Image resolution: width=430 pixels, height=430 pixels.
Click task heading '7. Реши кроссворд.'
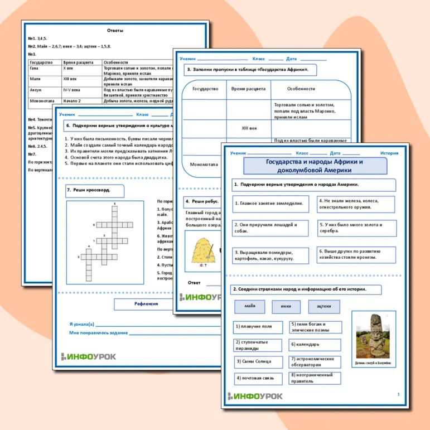click(95, 191)
